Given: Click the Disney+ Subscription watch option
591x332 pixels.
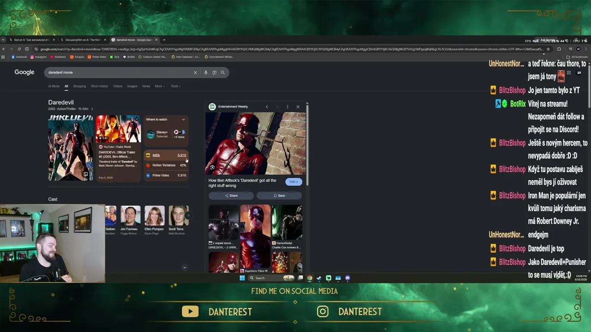Looking at the screenshot, I should pos(158,134).
